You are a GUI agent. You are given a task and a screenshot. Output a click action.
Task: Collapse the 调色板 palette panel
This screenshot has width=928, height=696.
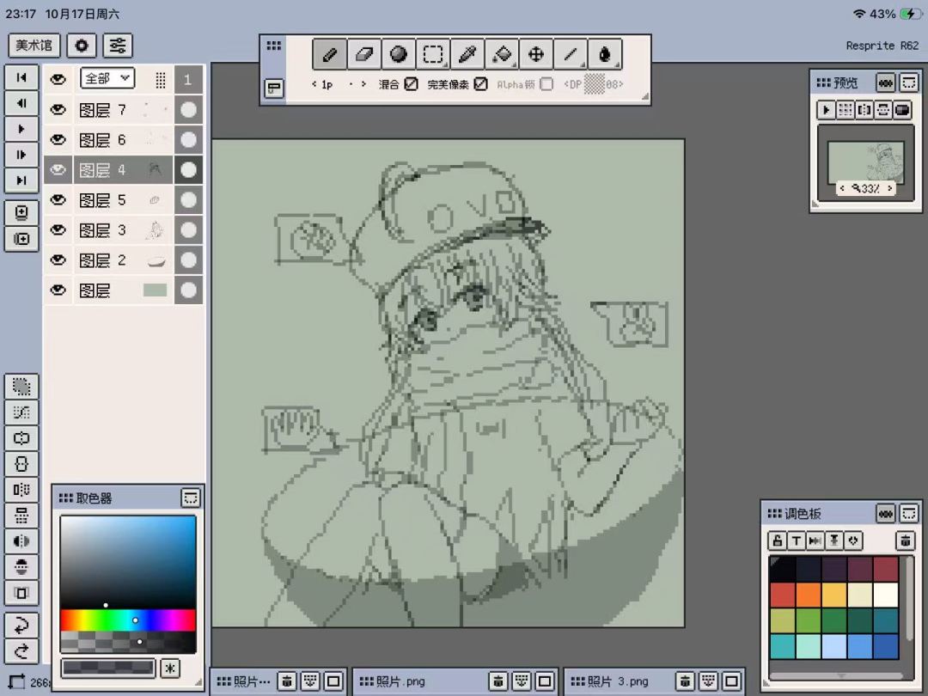(909, 513)
